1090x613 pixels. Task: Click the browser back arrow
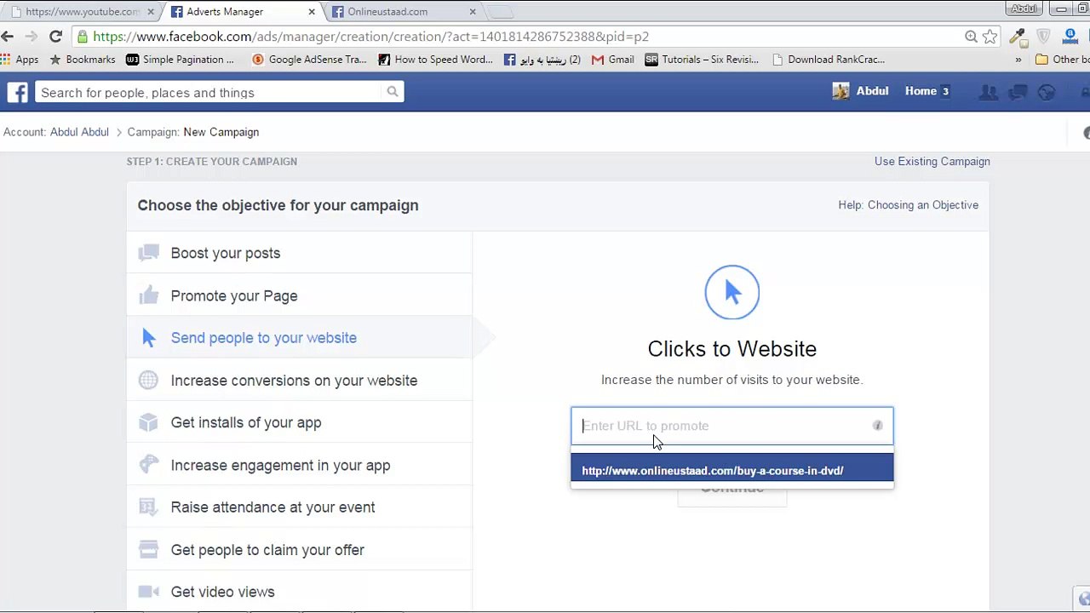8,37
